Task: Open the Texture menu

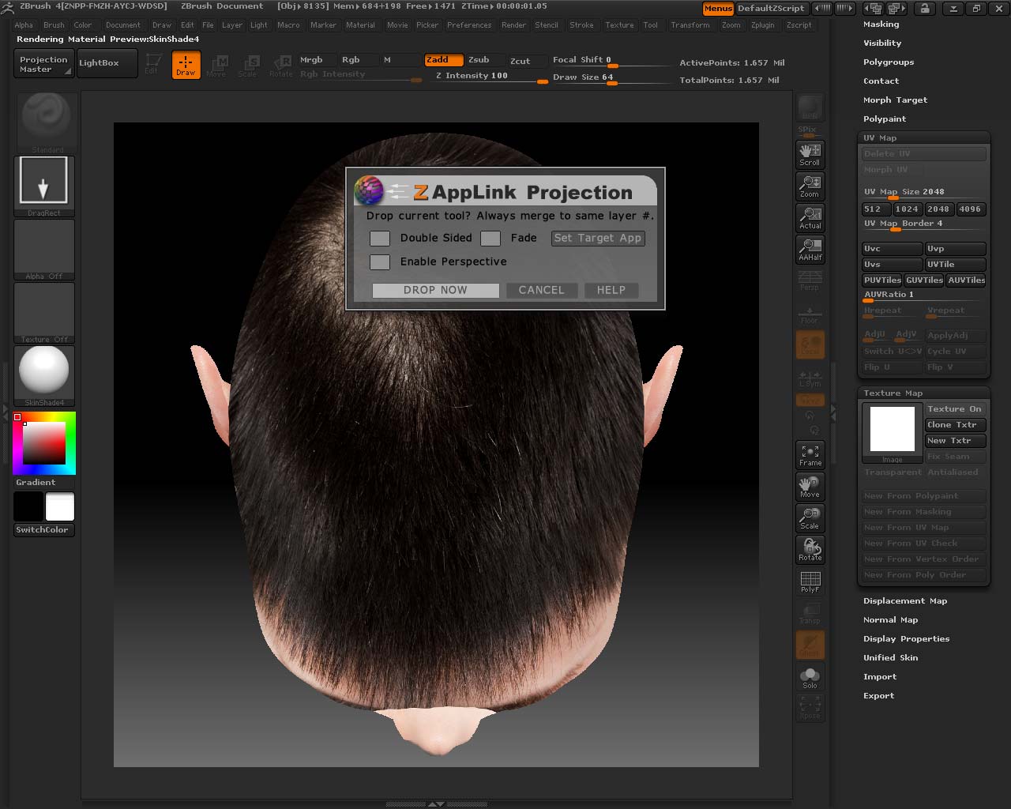Action: click(x=619, y=25)
